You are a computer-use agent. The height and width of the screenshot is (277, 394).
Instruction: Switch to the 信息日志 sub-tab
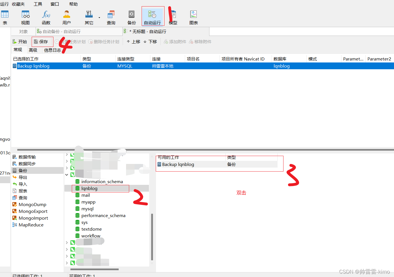[52, 50]
